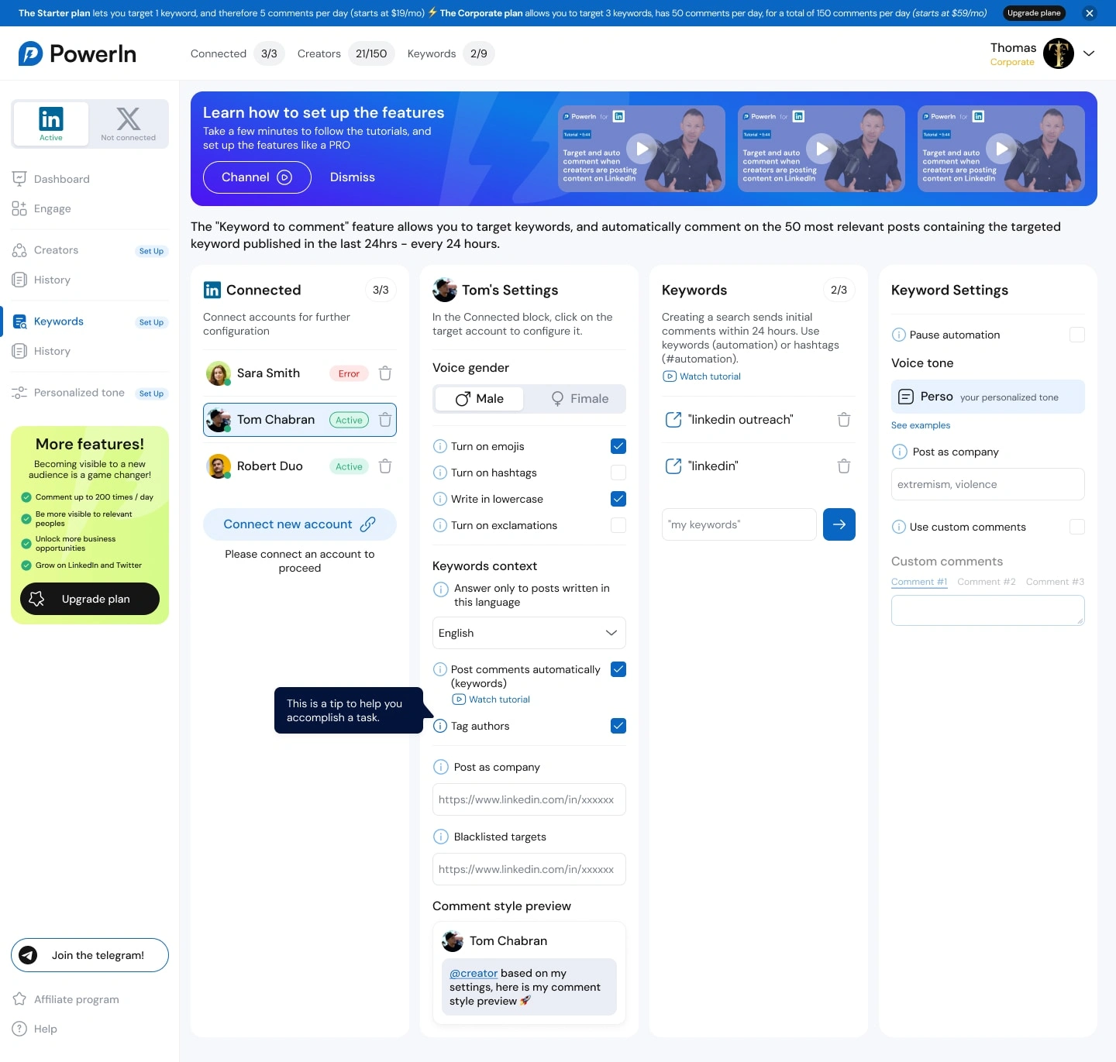Show info for Turn on exclamations

pyautogui.click(x=440, y=525)
